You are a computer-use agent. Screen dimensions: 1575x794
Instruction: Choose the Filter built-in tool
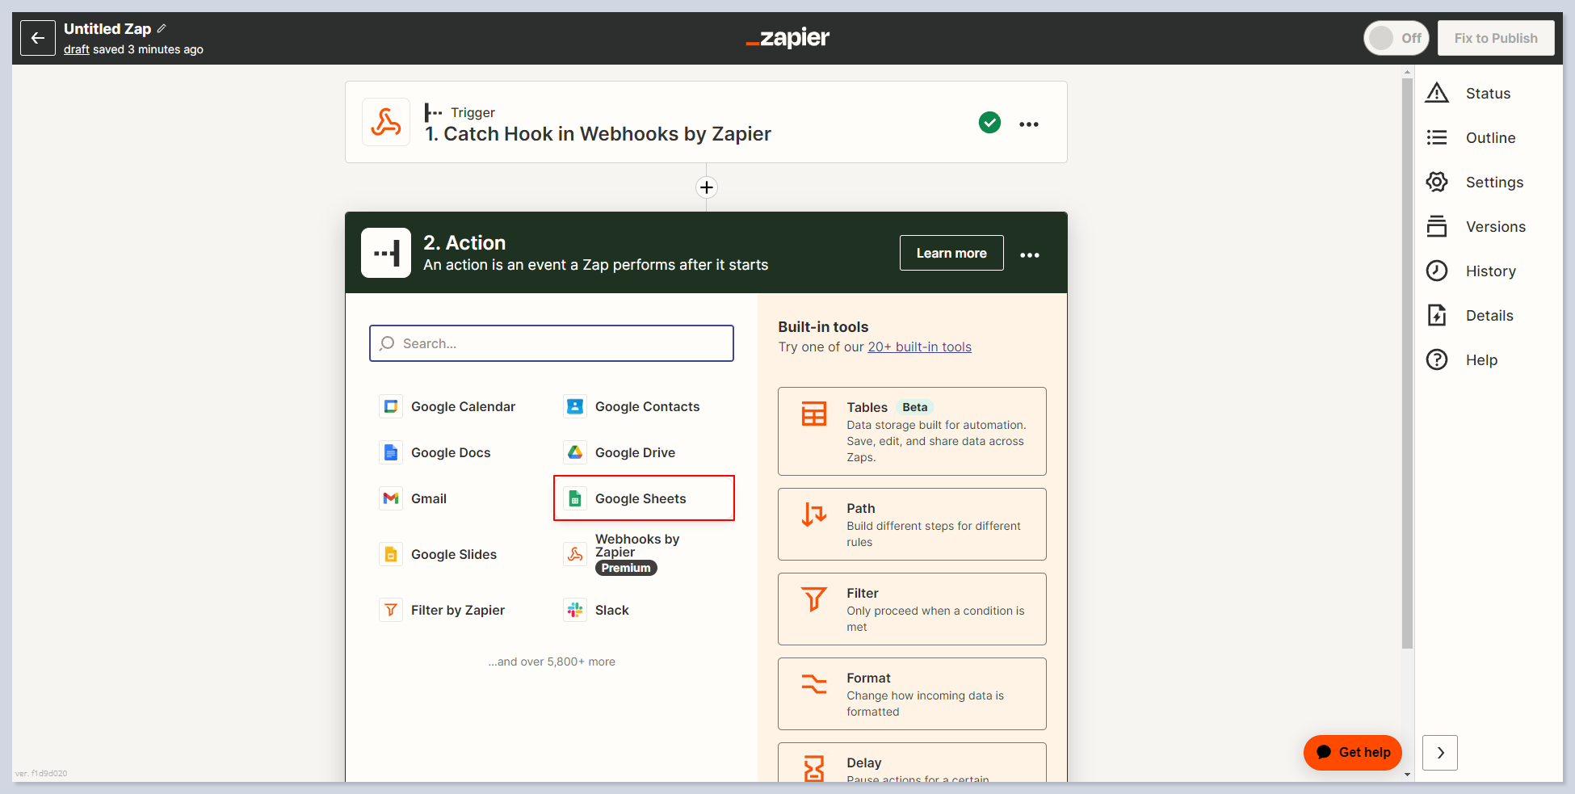pyautogui.click(x=911, y=609)
